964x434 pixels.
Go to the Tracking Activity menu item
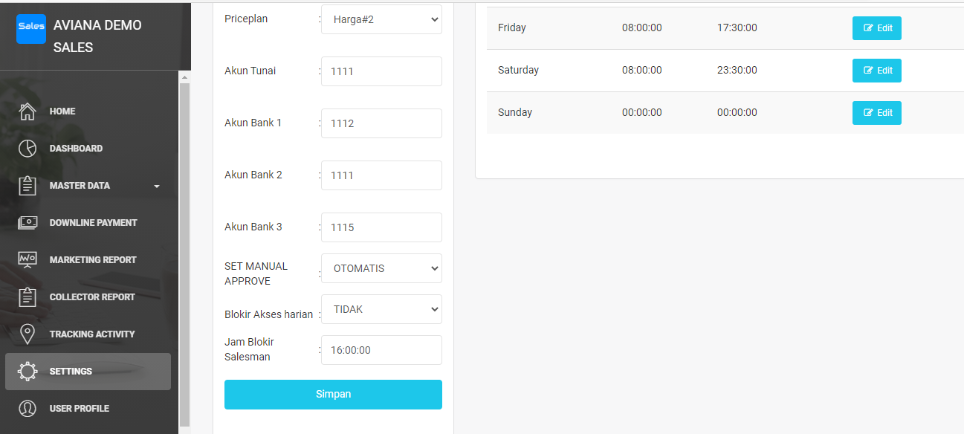click(x=92, y=334)
